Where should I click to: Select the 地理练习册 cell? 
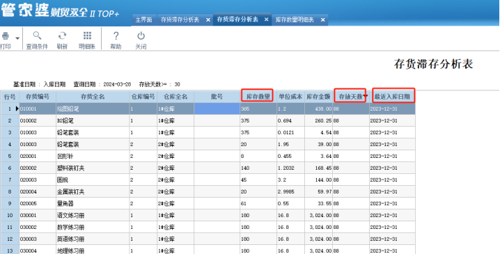(x=93, y=251)
